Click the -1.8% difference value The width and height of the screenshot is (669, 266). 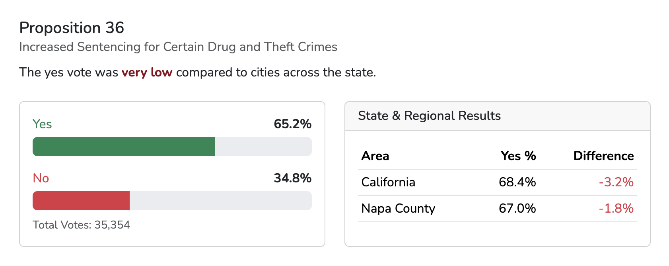point(616,209)
